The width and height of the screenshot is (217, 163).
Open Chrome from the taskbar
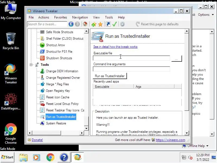[x=50, y=157]
